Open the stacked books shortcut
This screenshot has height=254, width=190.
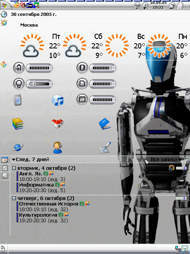coord(17,123)
